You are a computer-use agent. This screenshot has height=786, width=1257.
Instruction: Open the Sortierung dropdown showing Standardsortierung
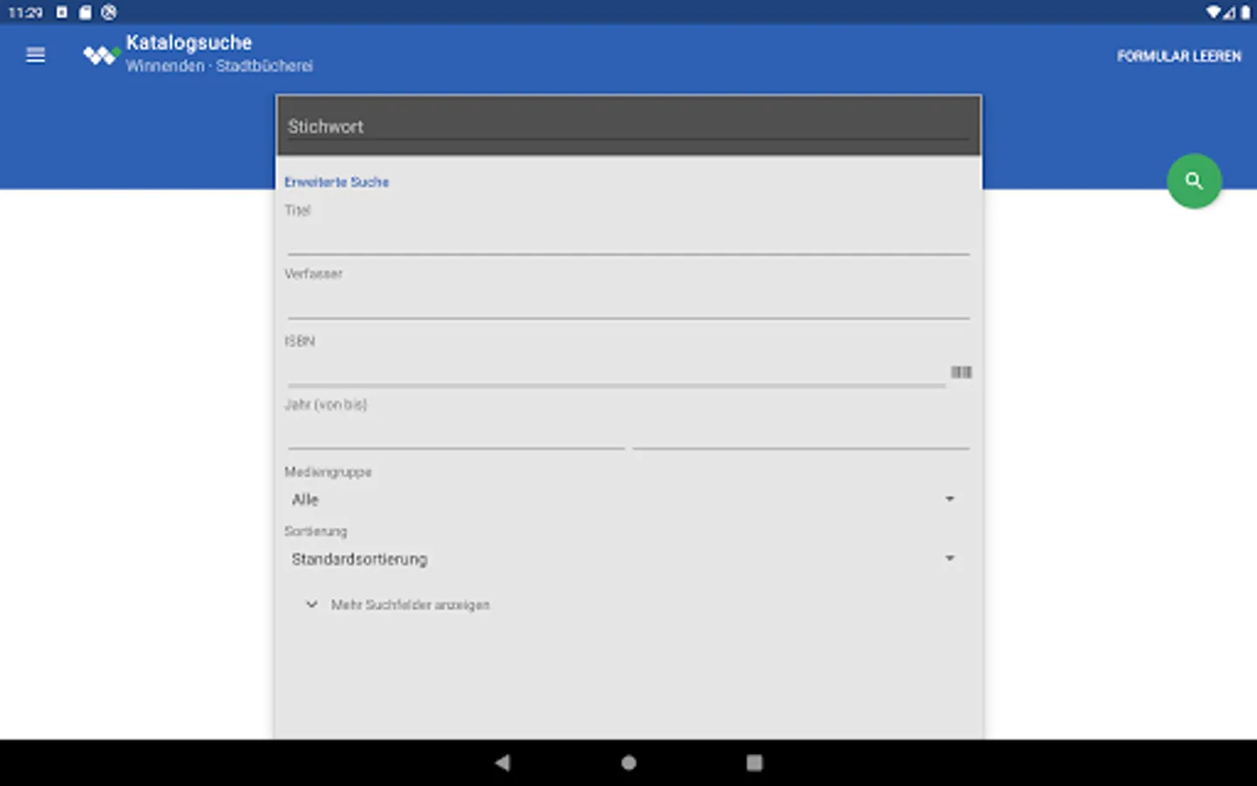click(623, 559)
